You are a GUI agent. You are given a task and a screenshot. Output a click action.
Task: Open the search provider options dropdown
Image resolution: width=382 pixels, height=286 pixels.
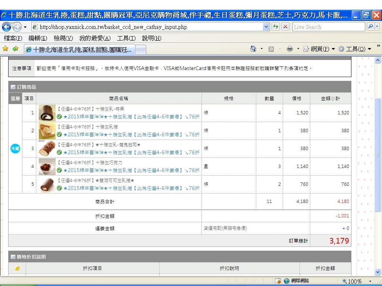(x=377, y=27)
